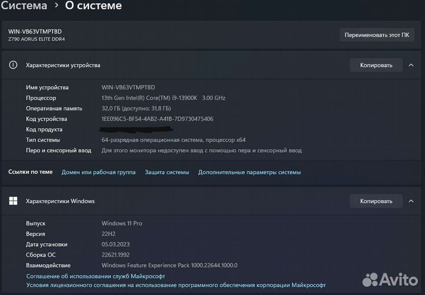Select device ID 1EE096C5-BF54-4AB2-A41B-7D9730475406
The width and height of the screenshot is (425, 295).
click(157, 119)
